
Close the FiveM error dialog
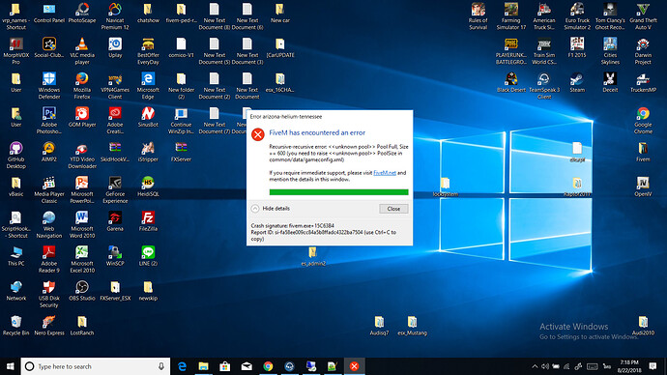coord(393,209)
